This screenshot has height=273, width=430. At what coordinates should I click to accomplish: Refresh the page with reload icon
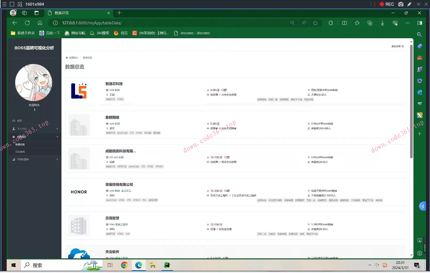click(27, 23)
